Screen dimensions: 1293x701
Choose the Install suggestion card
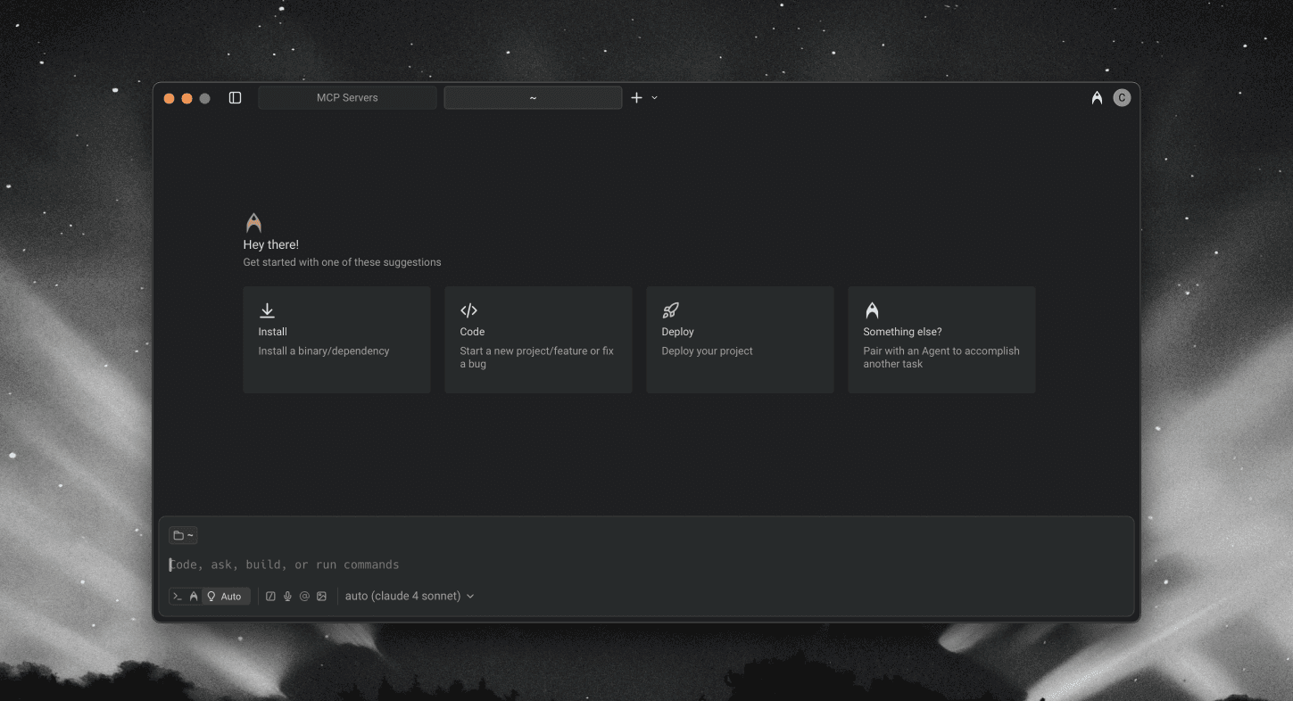pyautogui.click(x=336, y=340)
